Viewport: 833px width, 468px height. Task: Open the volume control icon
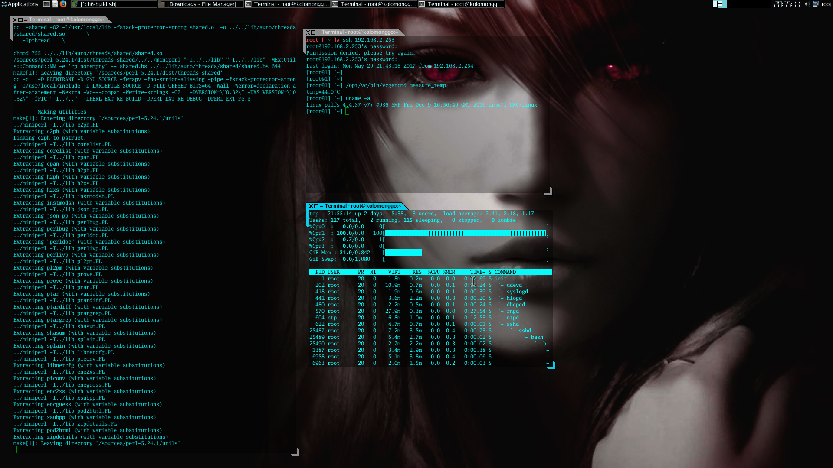807,4
